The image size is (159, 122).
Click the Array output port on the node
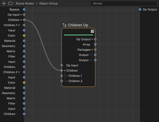coord(95,44)
